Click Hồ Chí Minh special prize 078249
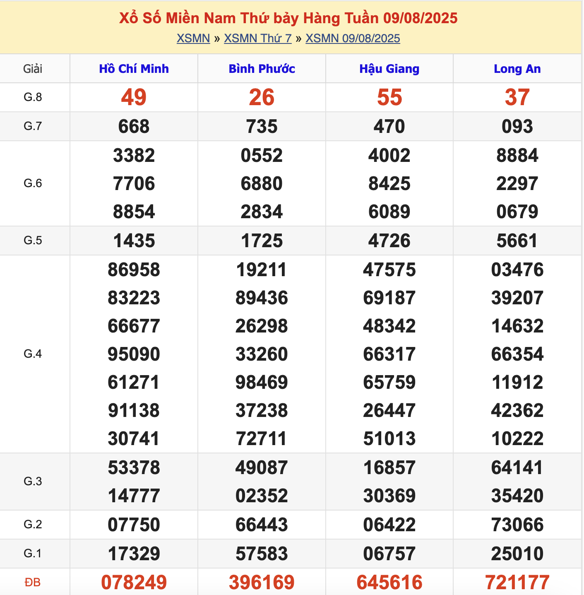 point(134,582)
